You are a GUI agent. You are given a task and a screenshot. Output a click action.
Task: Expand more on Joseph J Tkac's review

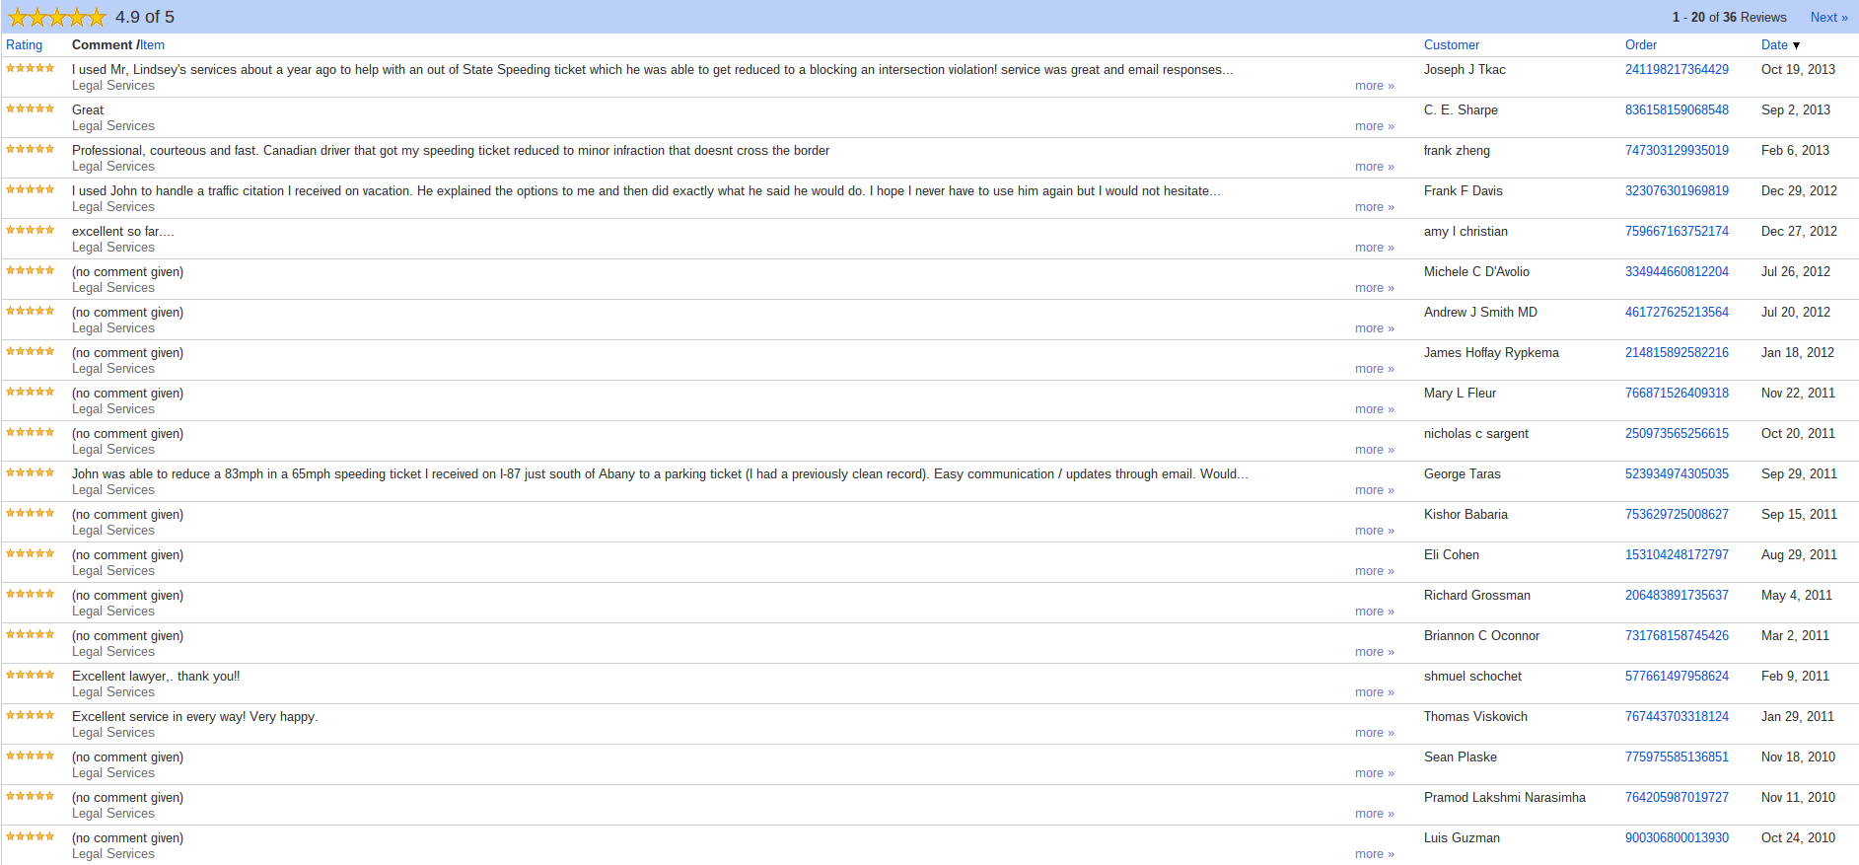coord(1374,86)
